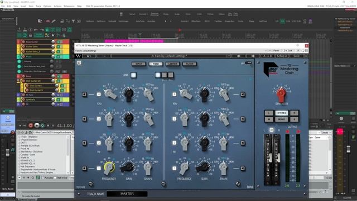Open the Waves preset dropdown arrow

click(228, 56)
